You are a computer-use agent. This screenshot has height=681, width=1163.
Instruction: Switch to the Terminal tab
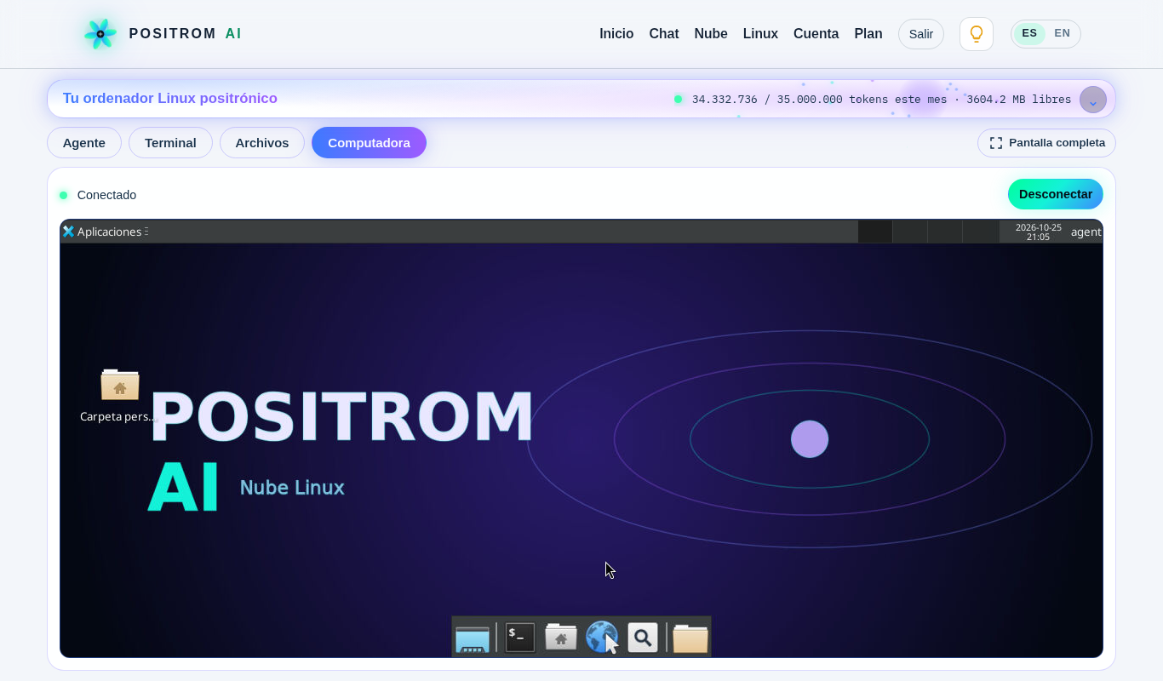170,143
